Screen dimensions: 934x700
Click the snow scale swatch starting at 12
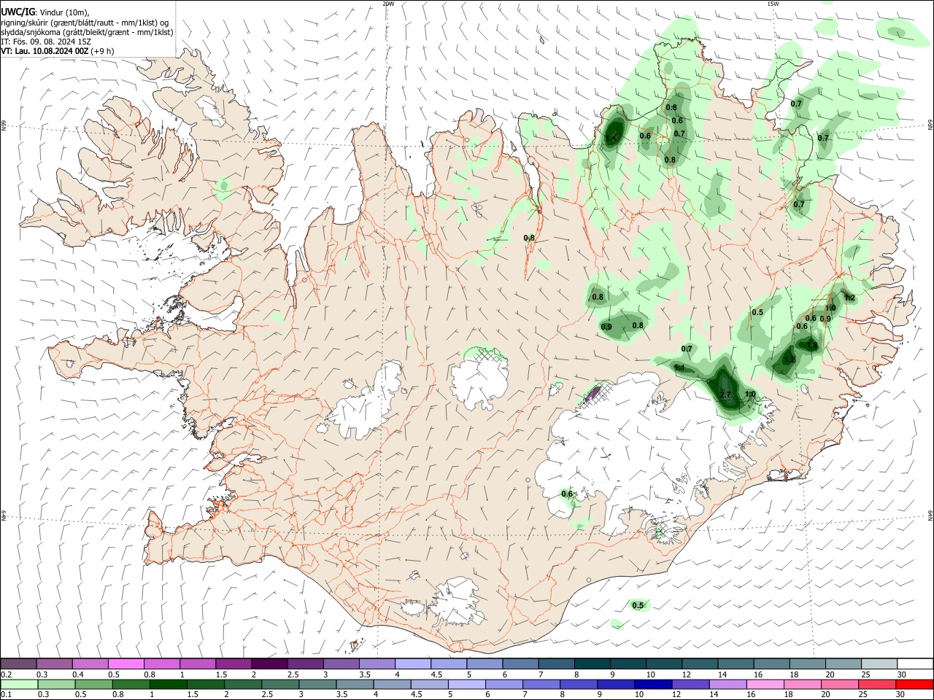[700, 664]
